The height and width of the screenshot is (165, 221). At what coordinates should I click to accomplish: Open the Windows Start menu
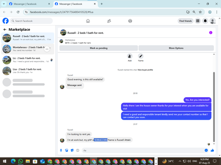click(4, 161)
